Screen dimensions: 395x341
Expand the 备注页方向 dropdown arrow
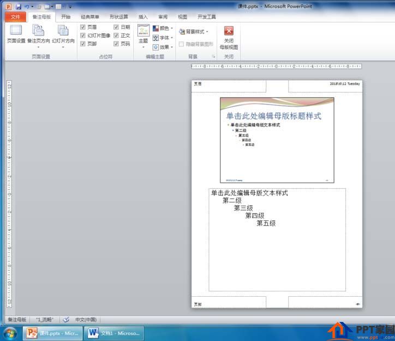(x=38, y=47)
